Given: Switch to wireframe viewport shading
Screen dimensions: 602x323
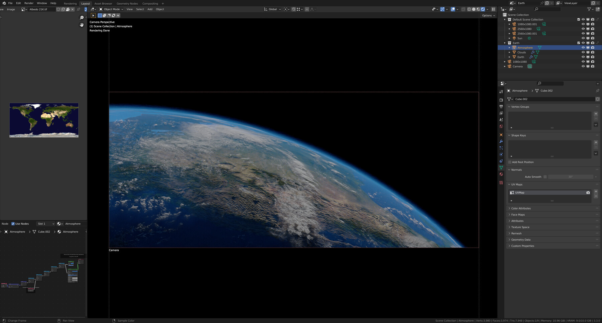Looking at the screenshot, I should click(469, 9).
